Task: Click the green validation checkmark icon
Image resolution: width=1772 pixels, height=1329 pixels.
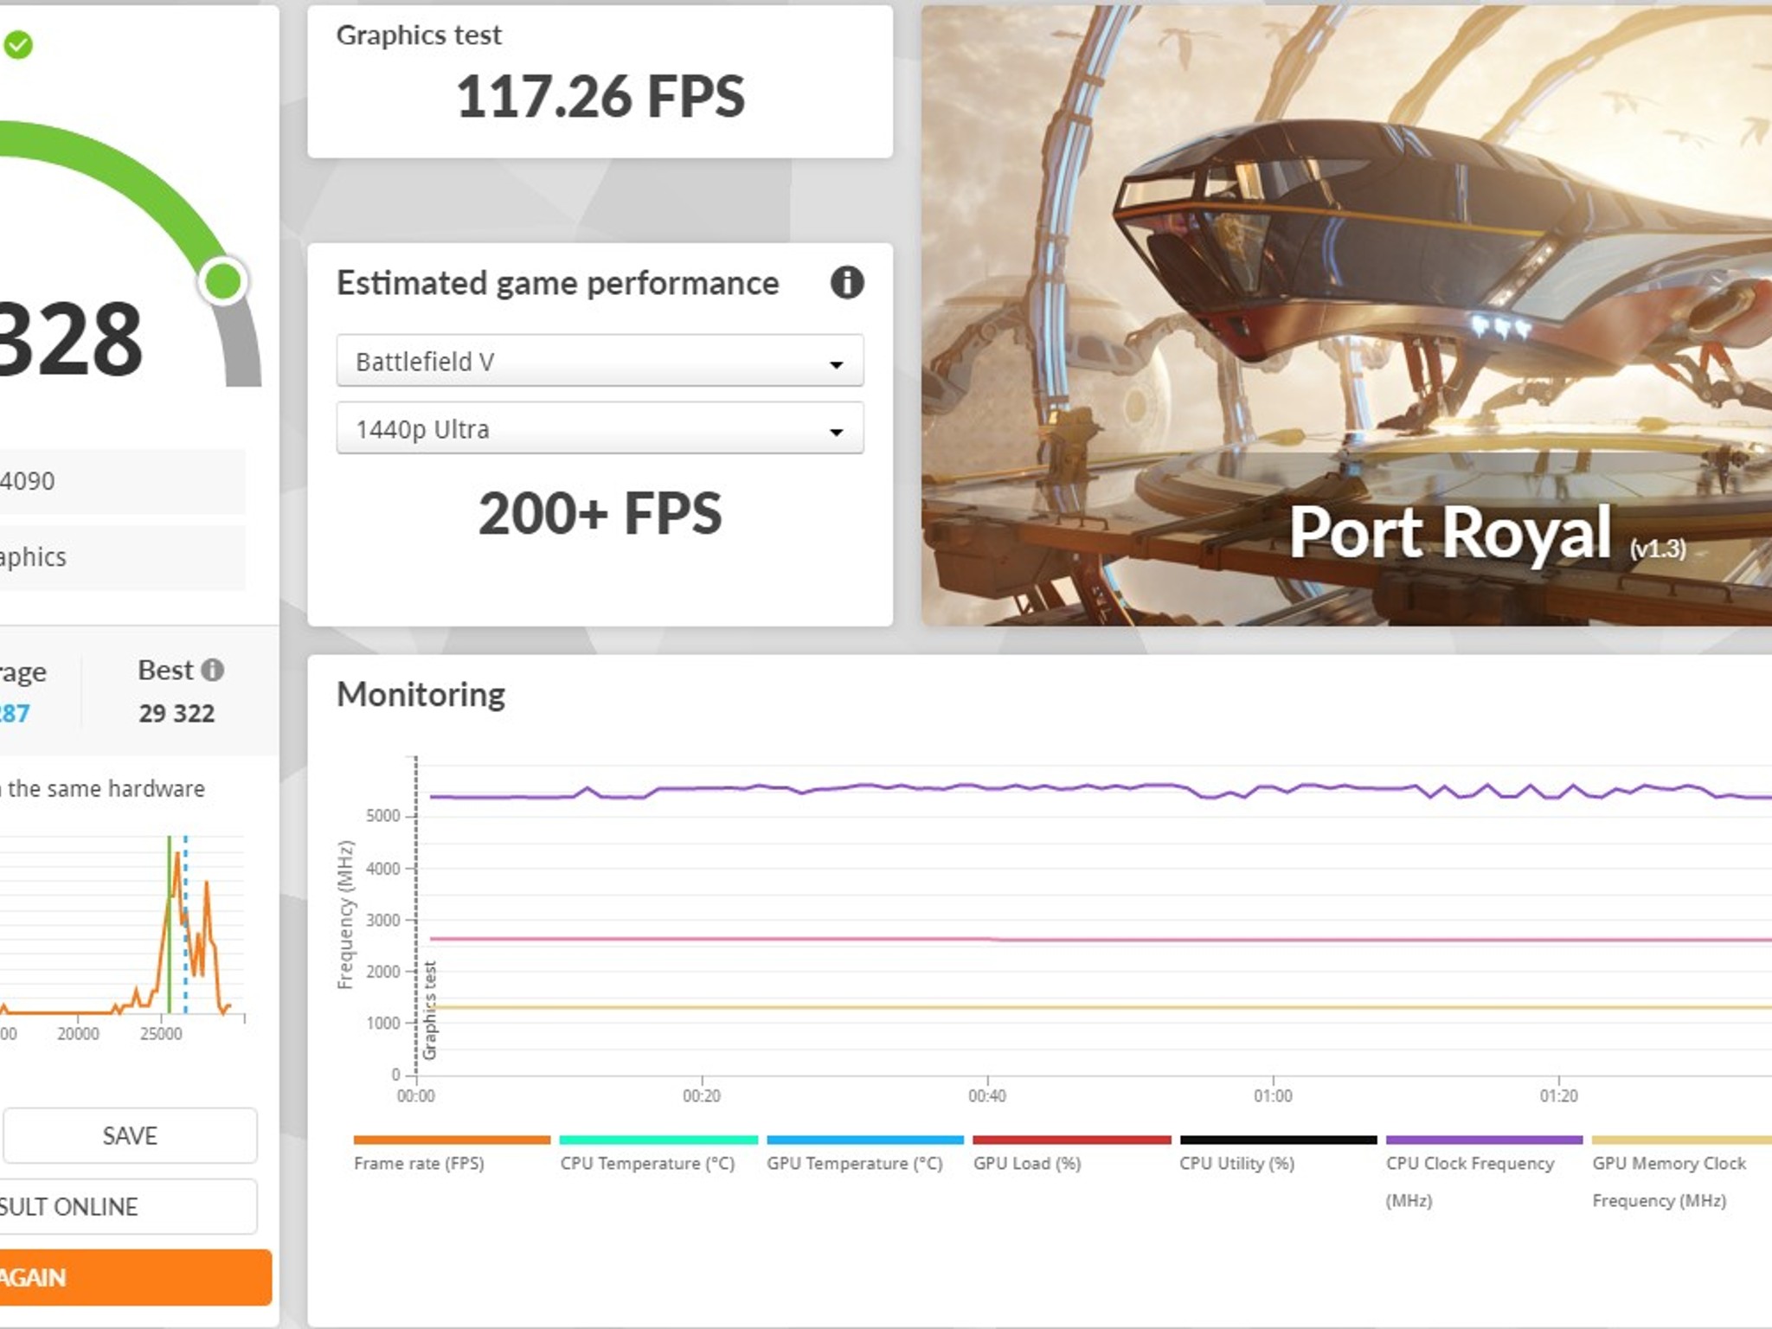Action: [x=17, y=44]
